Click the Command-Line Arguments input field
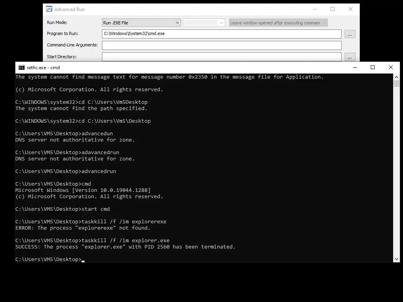This screenshot has height=302, width=403. click(222, 45)
